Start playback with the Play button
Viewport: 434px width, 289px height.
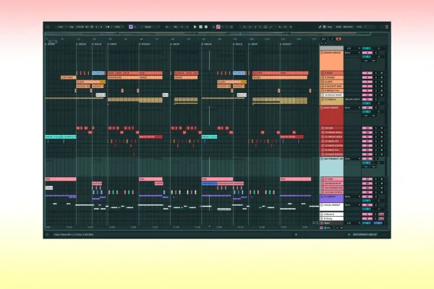(195, 27)
